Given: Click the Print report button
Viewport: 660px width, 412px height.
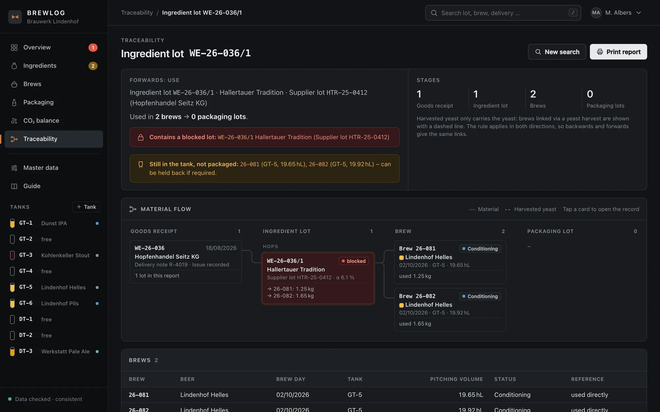Looking at the screenshot, I should coord(618,52).
